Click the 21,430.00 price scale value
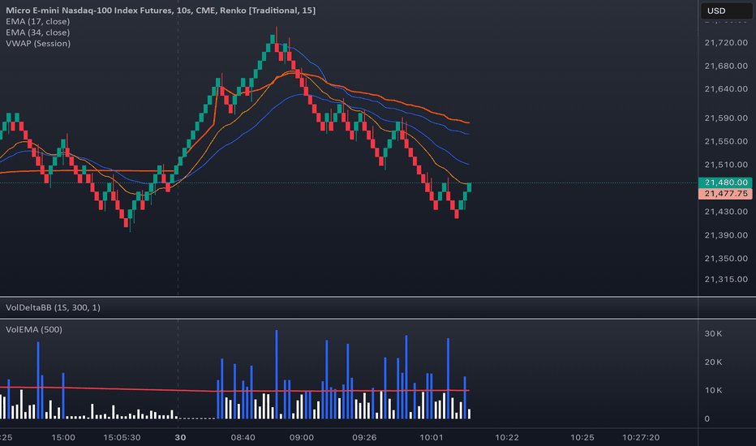Image resolution: width=756 pixels, height=446 pixels. click(726, 212)
